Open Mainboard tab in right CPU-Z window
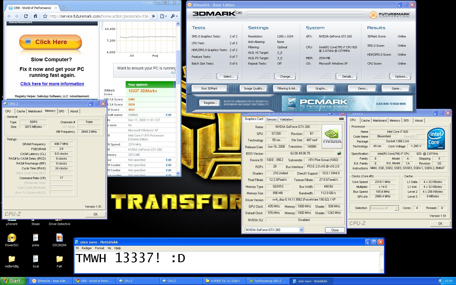 point(380,121)
